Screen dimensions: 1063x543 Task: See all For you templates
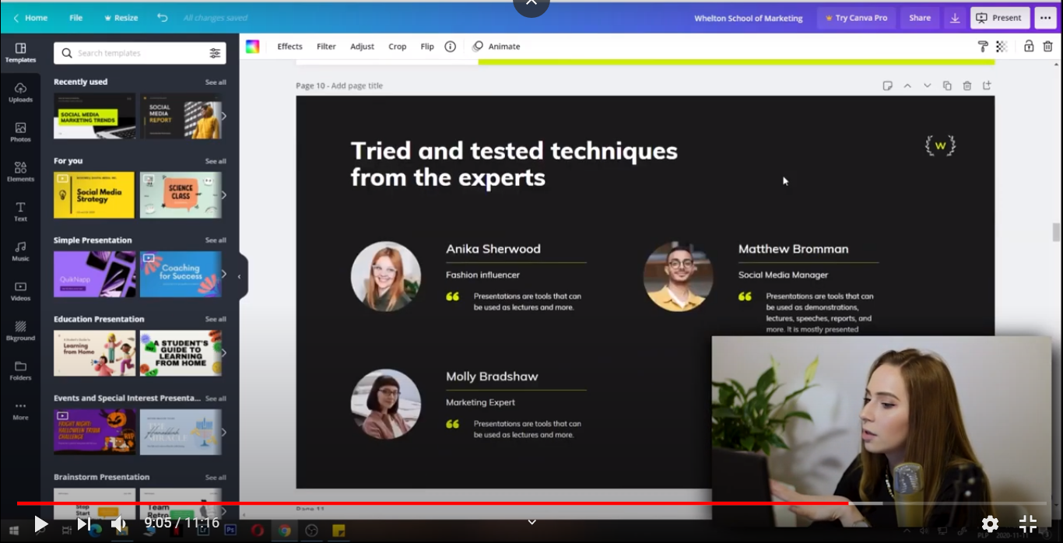coord(216,162)
